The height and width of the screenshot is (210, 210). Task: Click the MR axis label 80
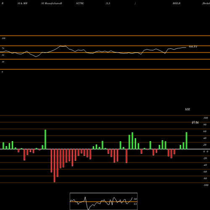pyautogui.click(x=205, y=125)
